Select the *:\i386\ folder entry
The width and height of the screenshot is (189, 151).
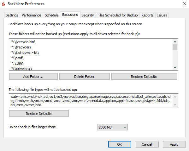point(17,63)
